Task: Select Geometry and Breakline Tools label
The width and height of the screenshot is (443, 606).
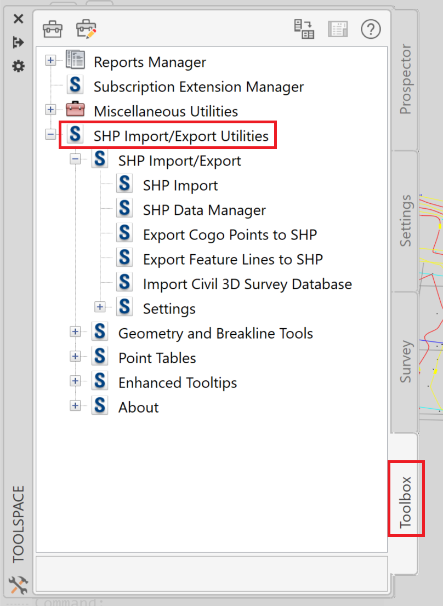Action: point(215,334)
